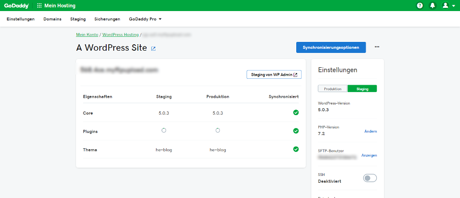
Task: Click the Produktion Core version 5.0.3
Action: click(x=218, y=113)
